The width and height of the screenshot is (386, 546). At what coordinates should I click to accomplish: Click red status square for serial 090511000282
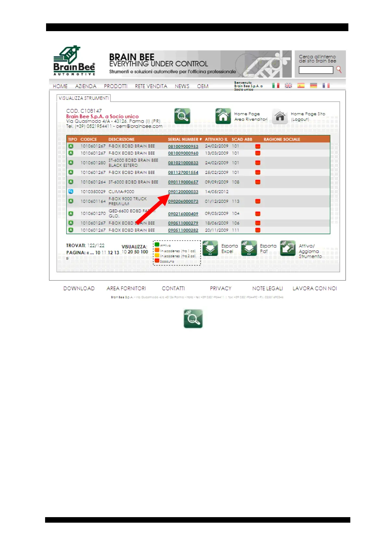point(258,230)
